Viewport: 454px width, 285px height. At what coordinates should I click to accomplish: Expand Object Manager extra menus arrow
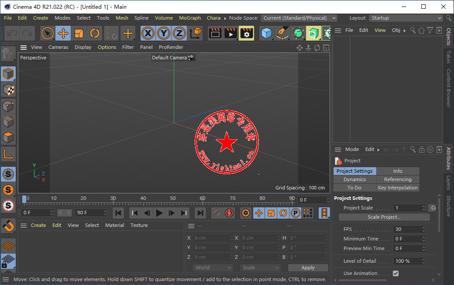405,31
